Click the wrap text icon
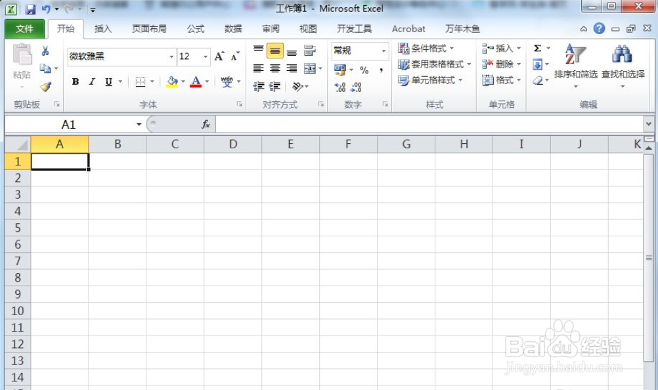Viewport: 658px width, 390px height. pyautogui.click(x=310, y=51)
